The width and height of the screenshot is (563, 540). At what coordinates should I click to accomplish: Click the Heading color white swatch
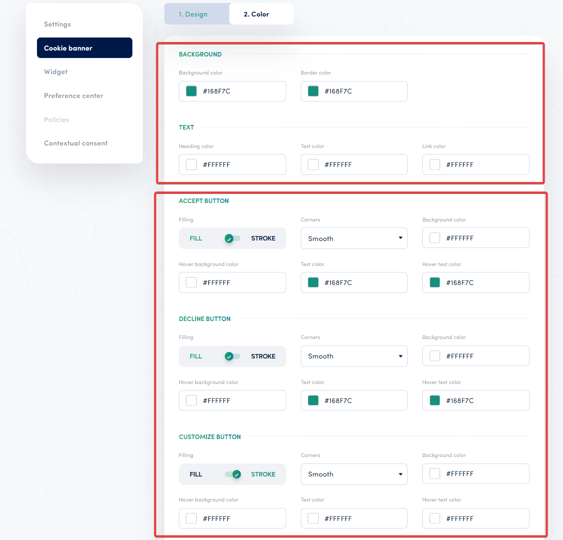(190, 164)
